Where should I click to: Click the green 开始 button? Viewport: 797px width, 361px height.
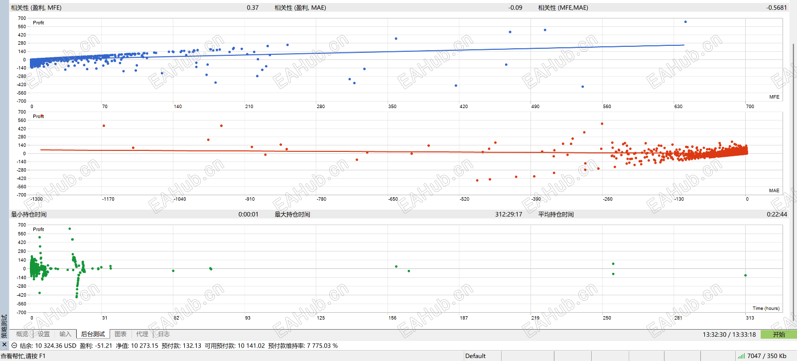click(779, 334)
